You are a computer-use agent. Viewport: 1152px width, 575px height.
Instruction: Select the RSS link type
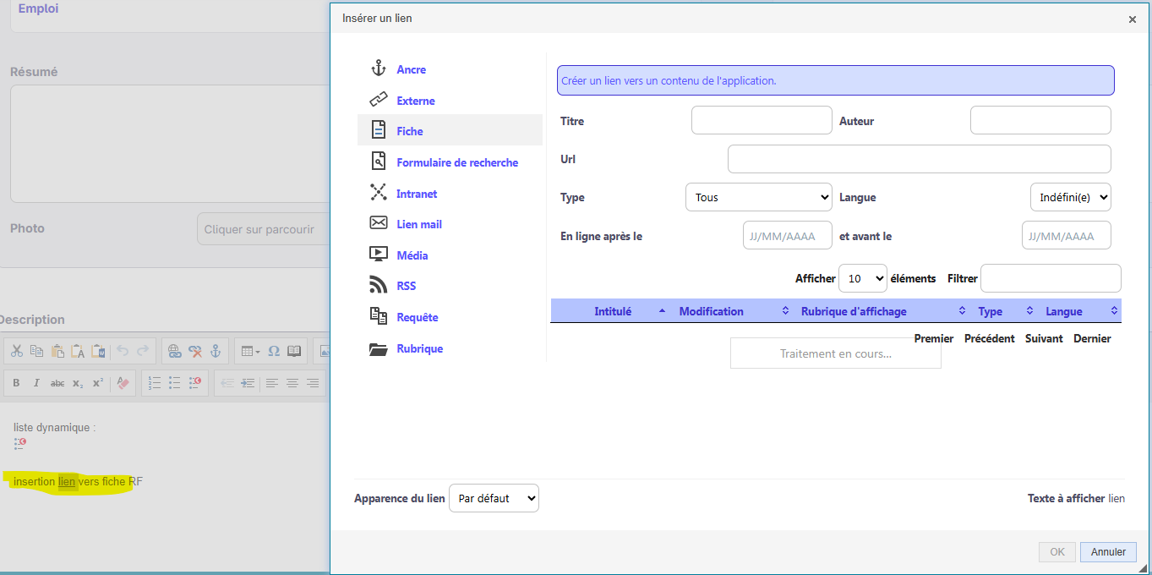406,286
